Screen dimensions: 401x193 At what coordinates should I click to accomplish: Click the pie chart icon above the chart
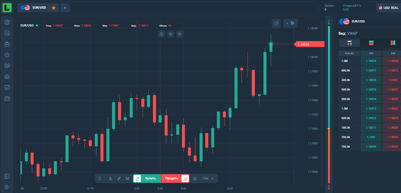point(276,23)
